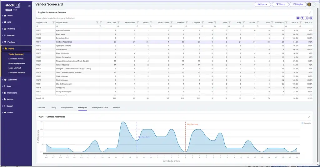
Task: Collapse the sidebar using the menu toggle icon
Action: (29, 6)
